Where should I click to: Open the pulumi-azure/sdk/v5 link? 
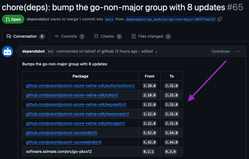click(61, 133)
